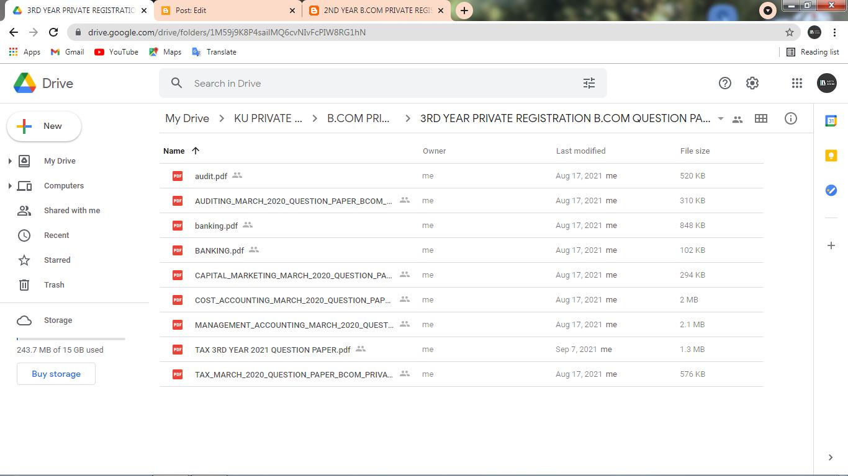Click the search magnifier icon
The width and height of the screenshot is (848, 476).
point(177,83)
